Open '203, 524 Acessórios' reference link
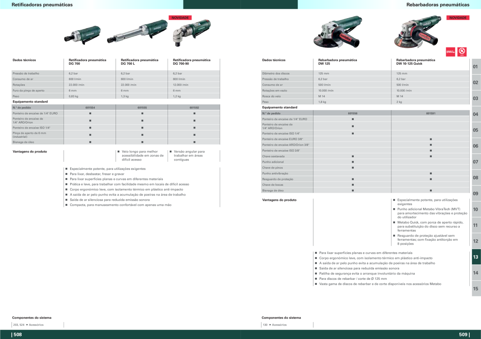Screen dimensions: 481x339 pos(29,325)
